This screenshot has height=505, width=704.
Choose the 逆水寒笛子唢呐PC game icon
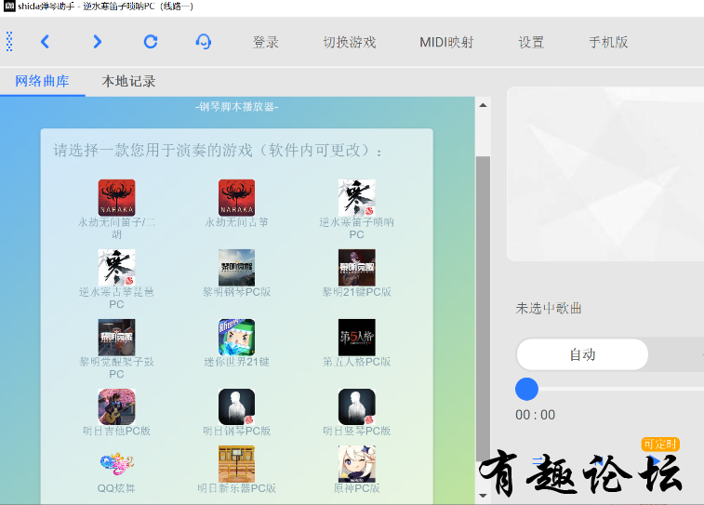click(356, 197)
